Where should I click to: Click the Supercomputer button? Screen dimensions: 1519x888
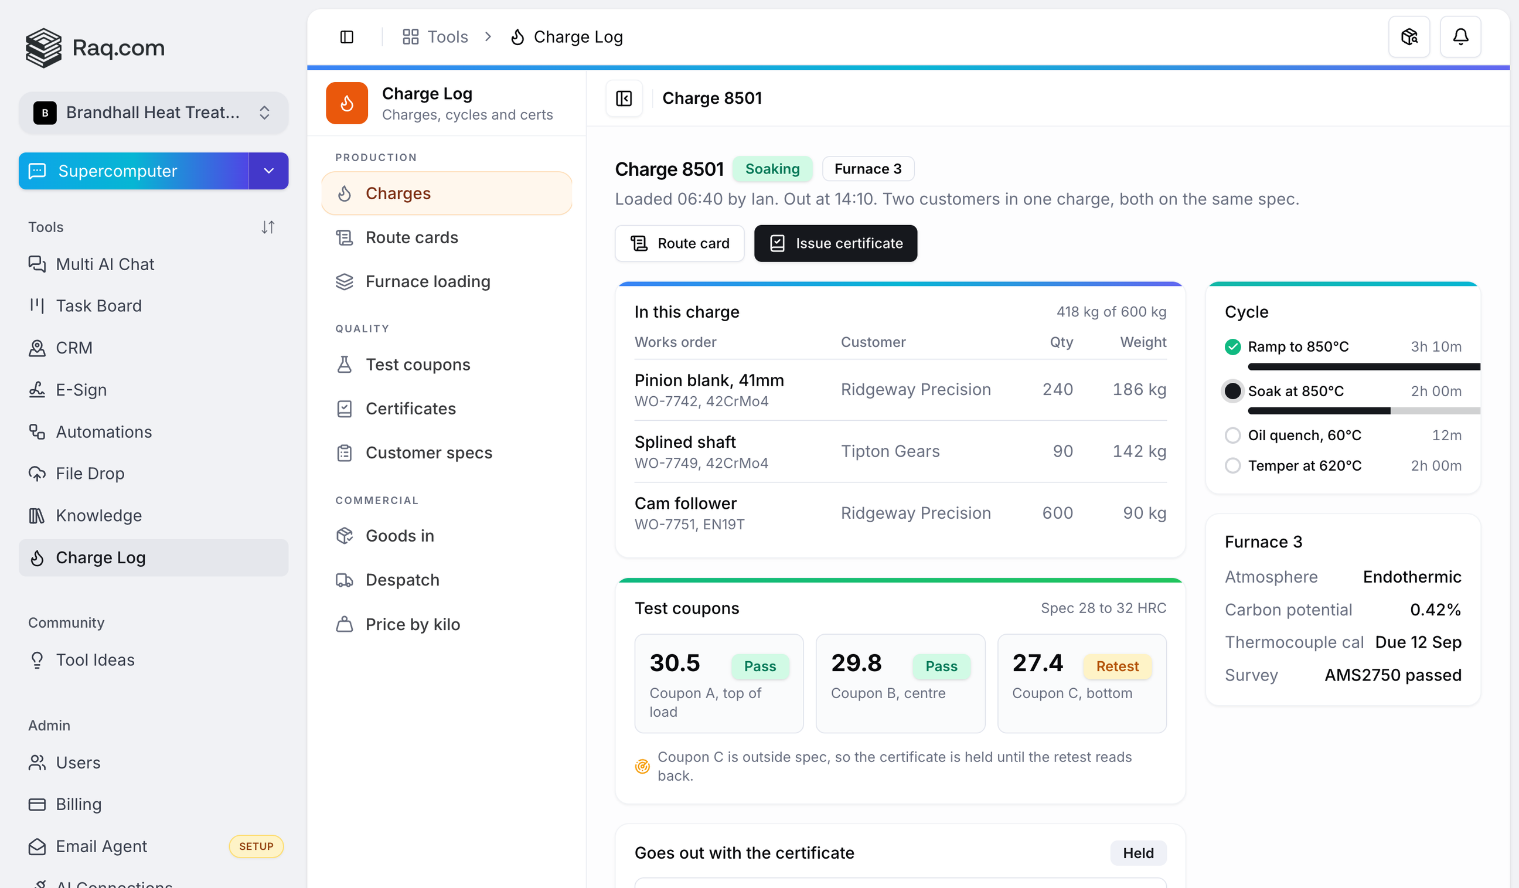tap(134, 171)
